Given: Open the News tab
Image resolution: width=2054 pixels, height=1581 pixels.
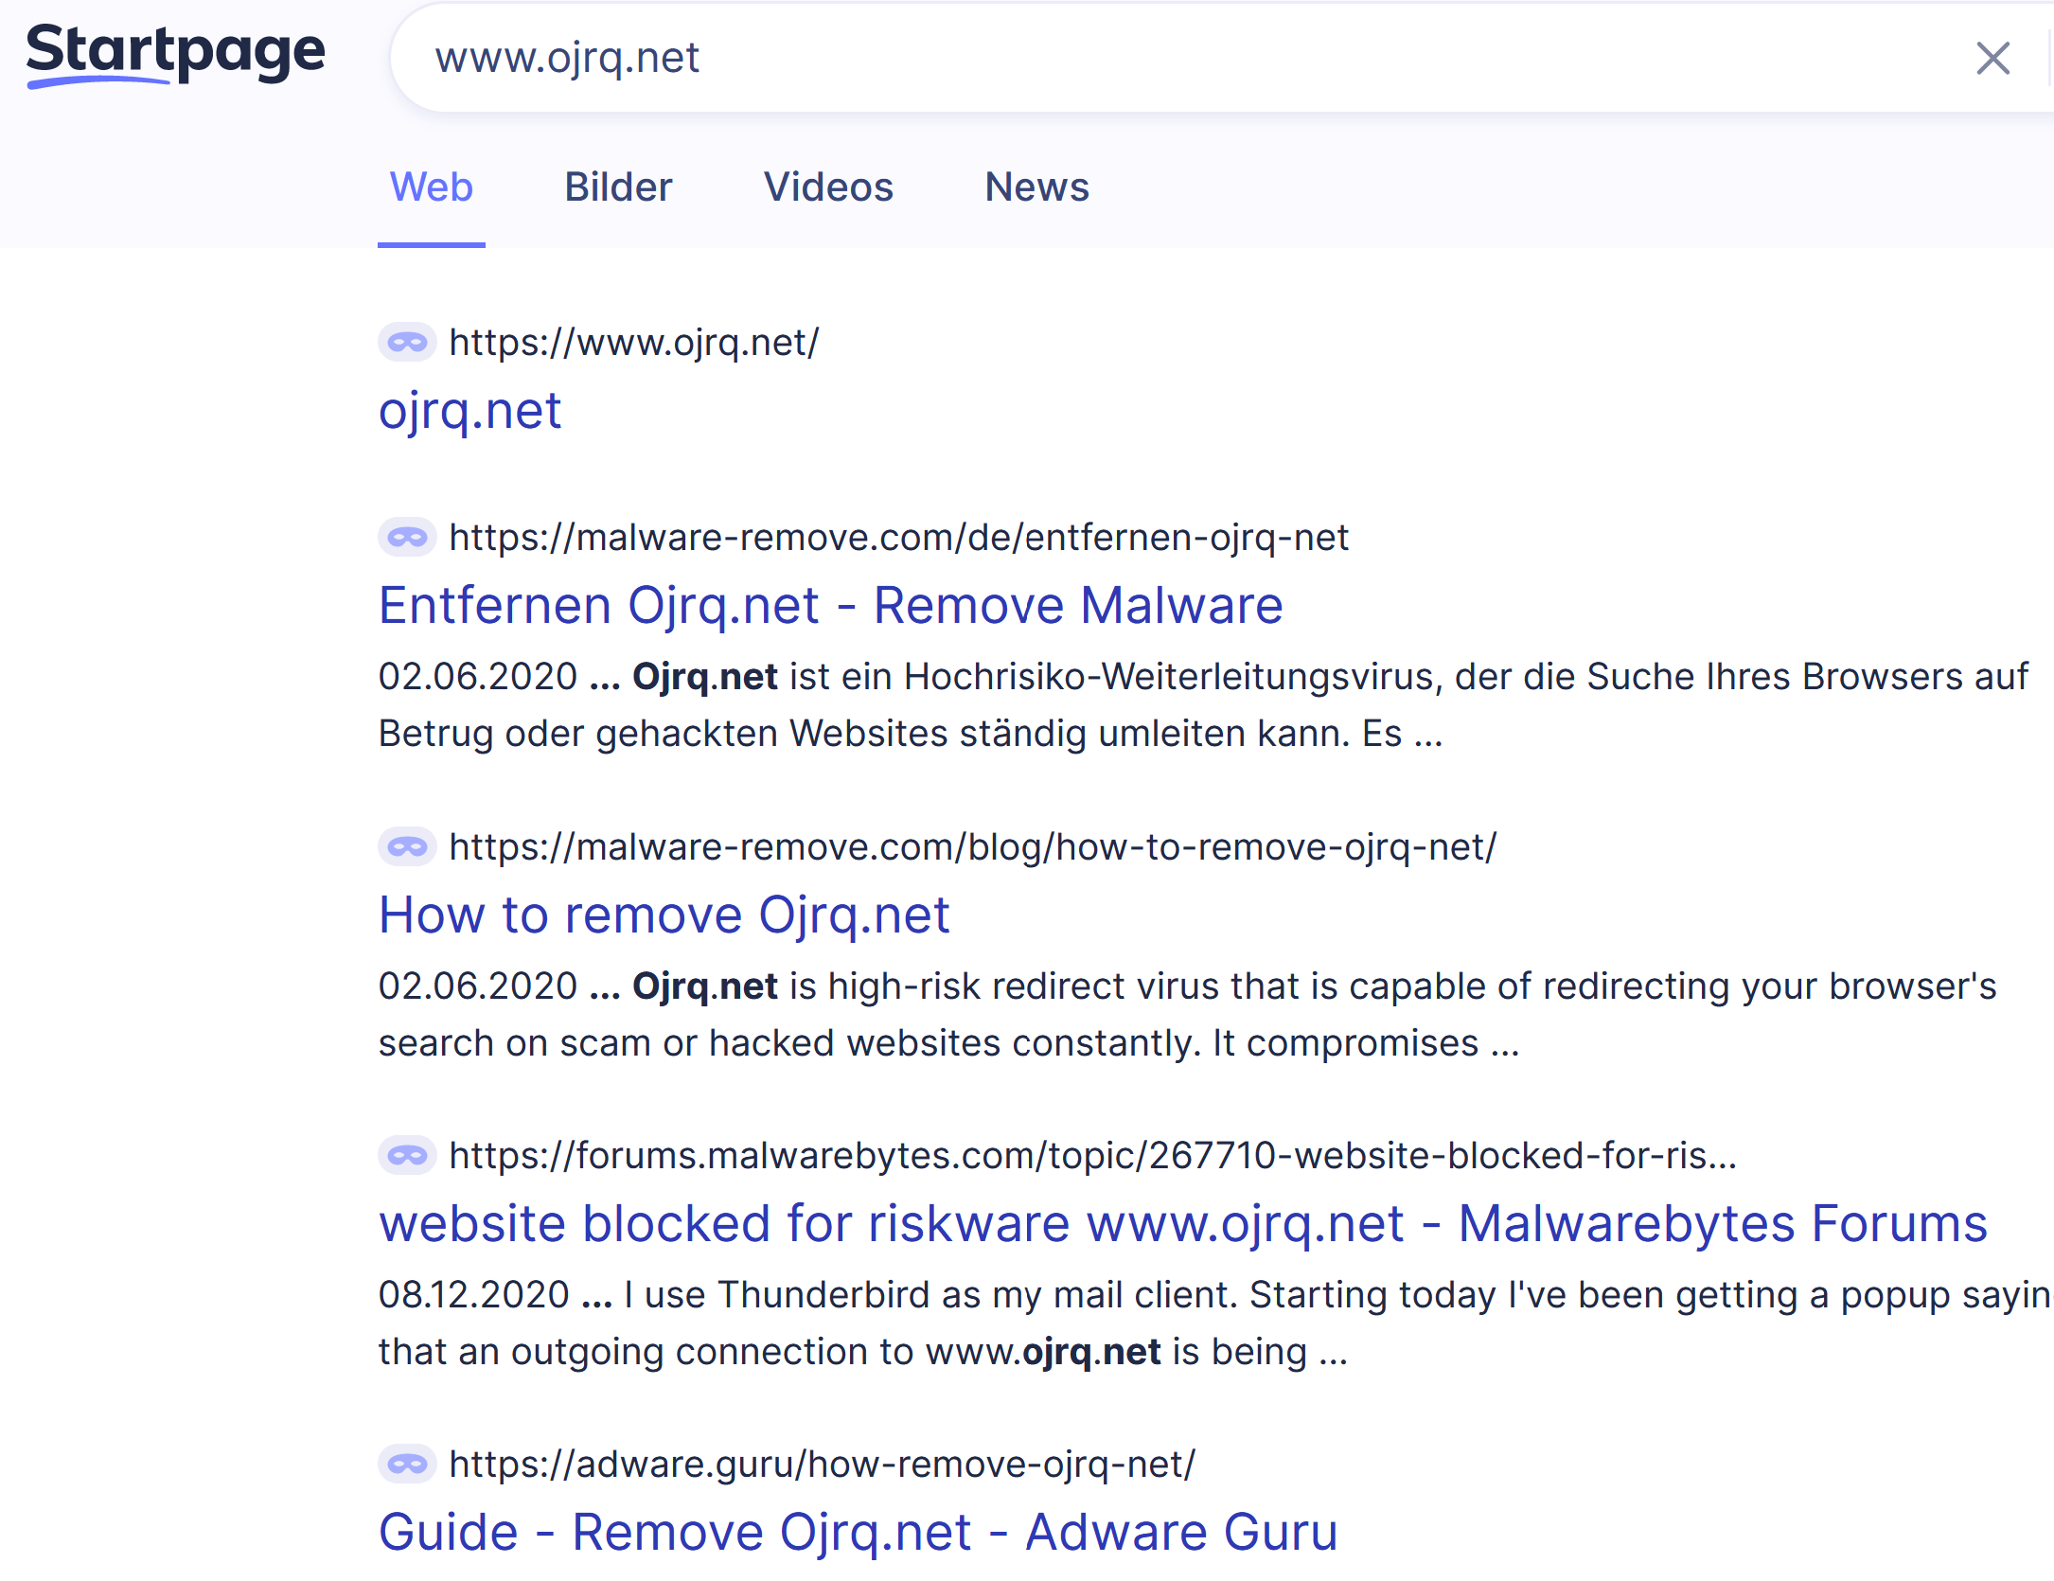Looking at the screenshot, I should click(x=1036, y=187).
